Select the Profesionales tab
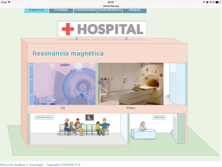The width and height of the screenshot is (222, 167). pyautogui.click(x=85, y=10)
